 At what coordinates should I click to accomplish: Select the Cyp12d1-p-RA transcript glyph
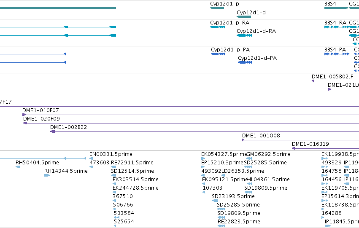tap(218, 27)
